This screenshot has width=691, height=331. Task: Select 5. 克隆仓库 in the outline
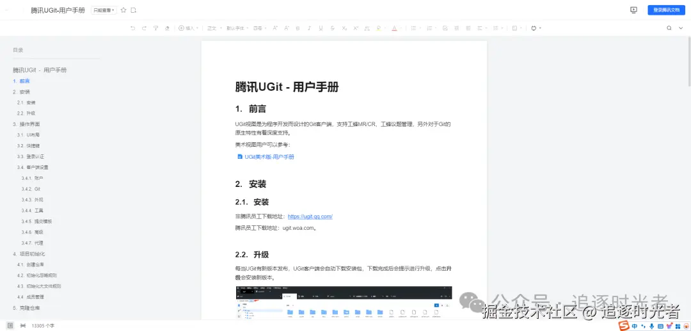(x=26, y=308)
